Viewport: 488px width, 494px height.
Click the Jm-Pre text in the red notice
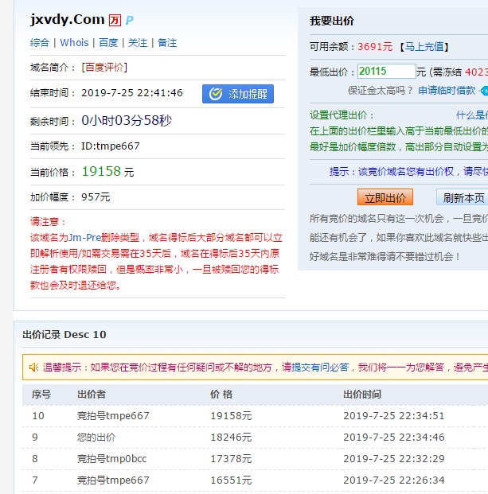[84, 238]
